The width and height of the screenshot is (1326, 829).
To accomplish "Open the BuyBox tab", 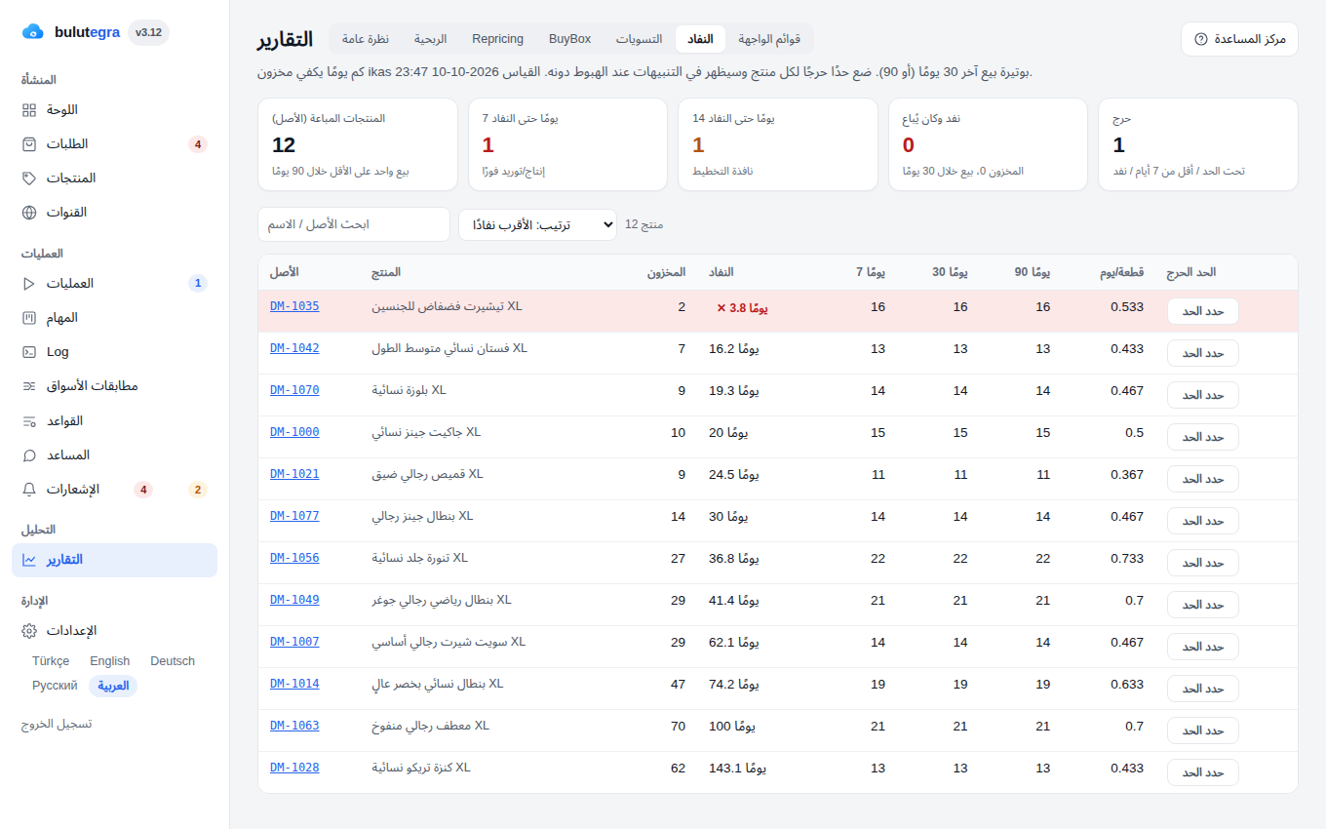I will point(569,39).
